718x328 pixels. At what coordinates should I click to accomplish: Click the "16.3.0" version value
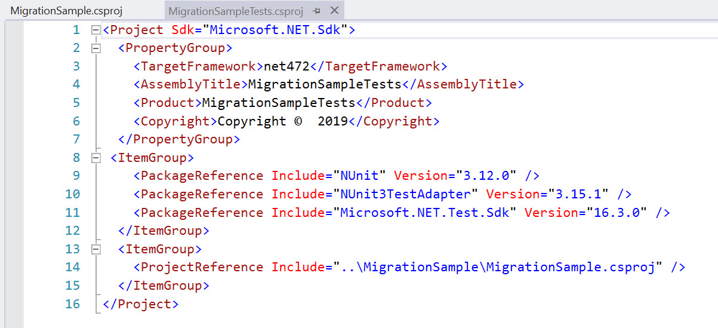(x=617, y=213)
